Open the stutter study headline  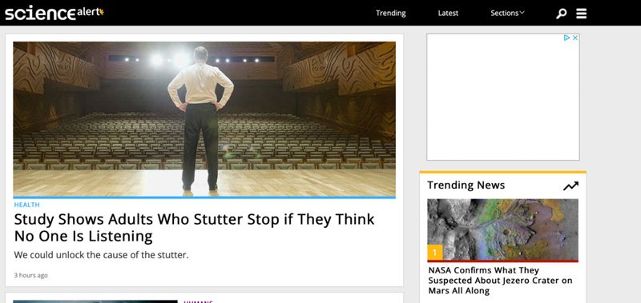[194, 228]
